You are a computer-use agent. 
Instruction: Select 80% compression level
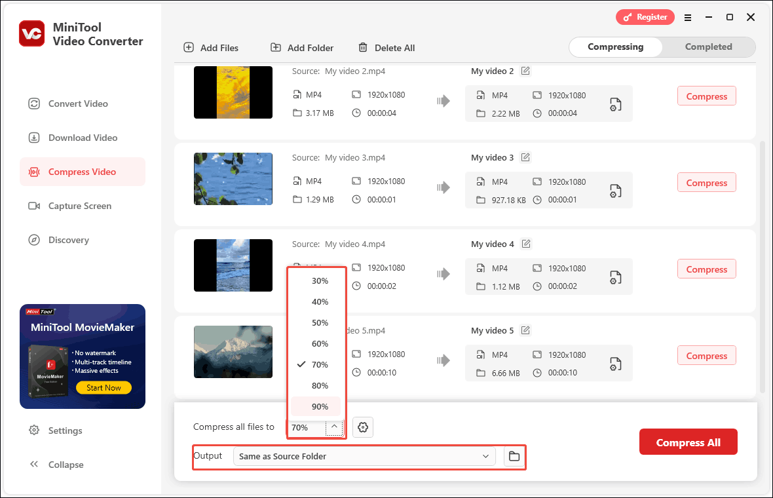coord(316,385)
